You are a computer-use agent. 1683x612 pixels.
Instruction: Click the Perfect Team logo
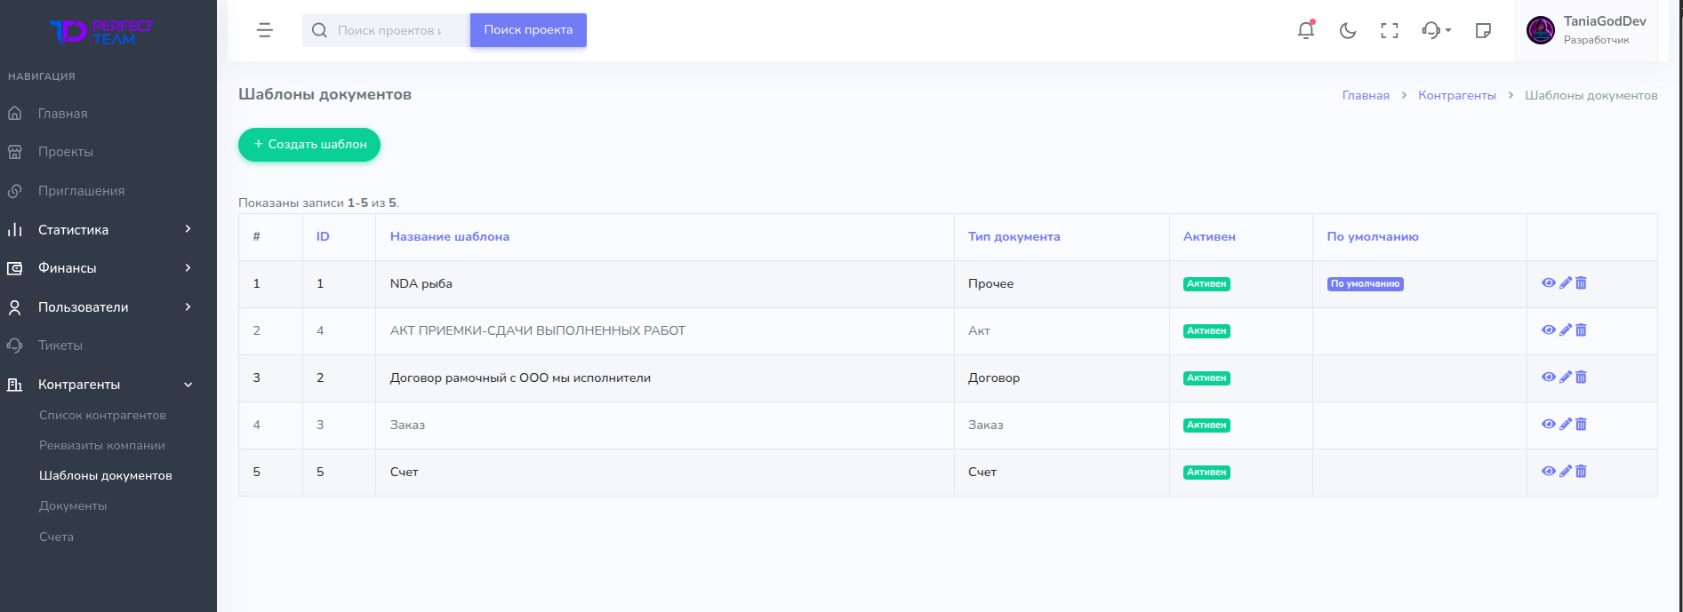pos(102,32)
